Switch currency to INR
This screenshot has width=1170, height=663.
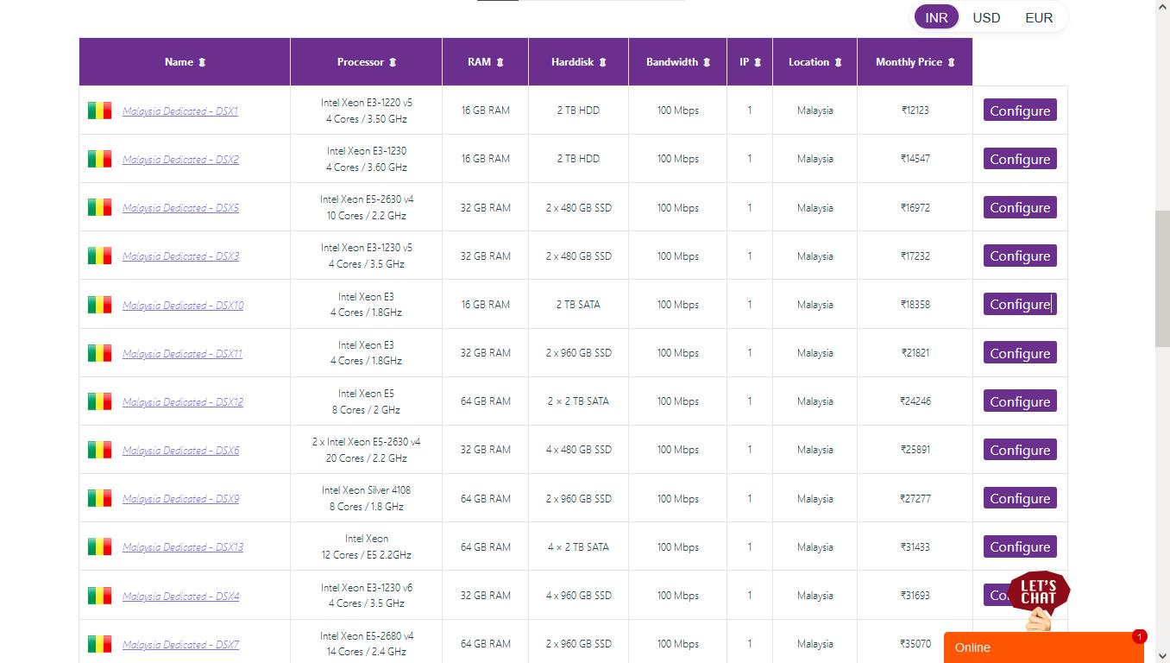(936, 17)
